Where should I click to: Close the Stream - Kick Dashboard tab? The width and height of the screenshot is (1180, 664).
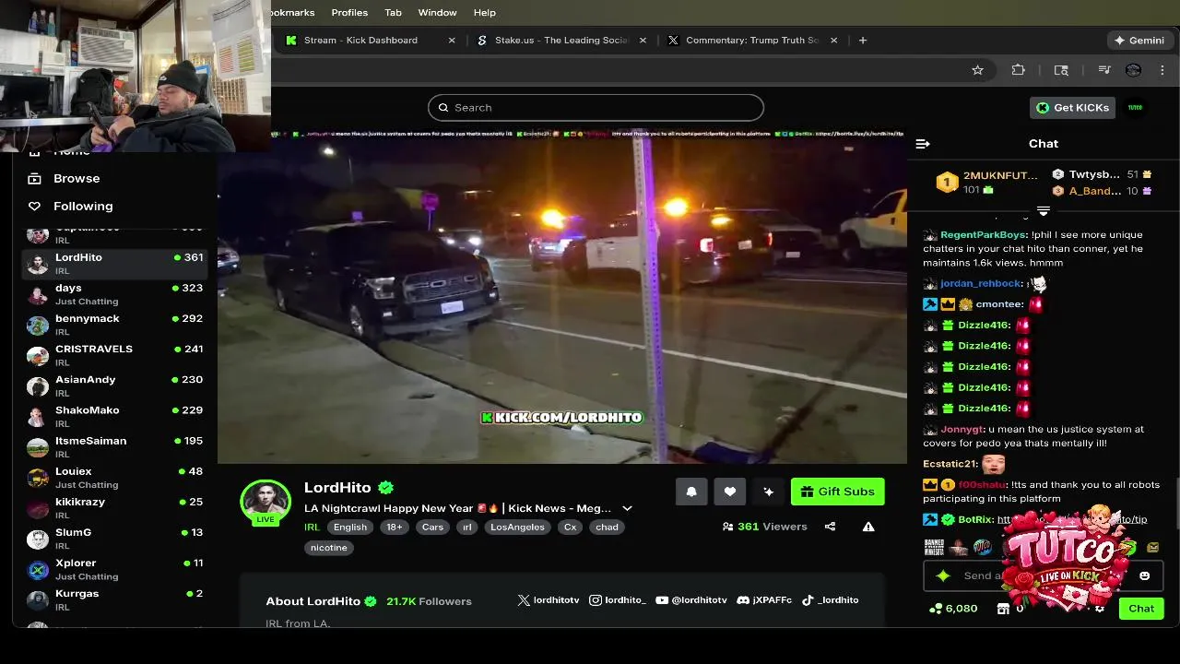click(452, 41)
